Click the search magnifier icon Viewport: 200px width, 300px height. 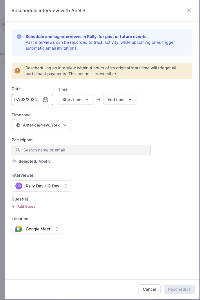18,150
